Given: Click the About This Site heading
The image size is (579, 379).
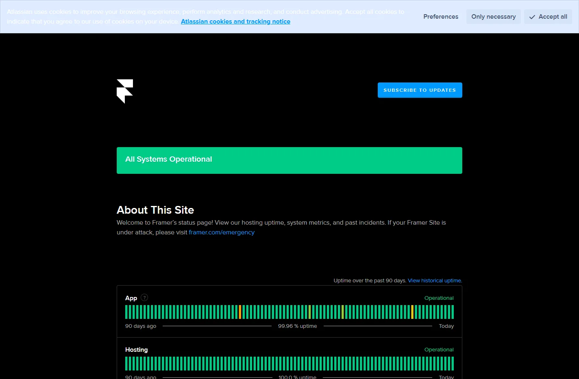Looking at the screenshot, I should (x=155, y=210).
